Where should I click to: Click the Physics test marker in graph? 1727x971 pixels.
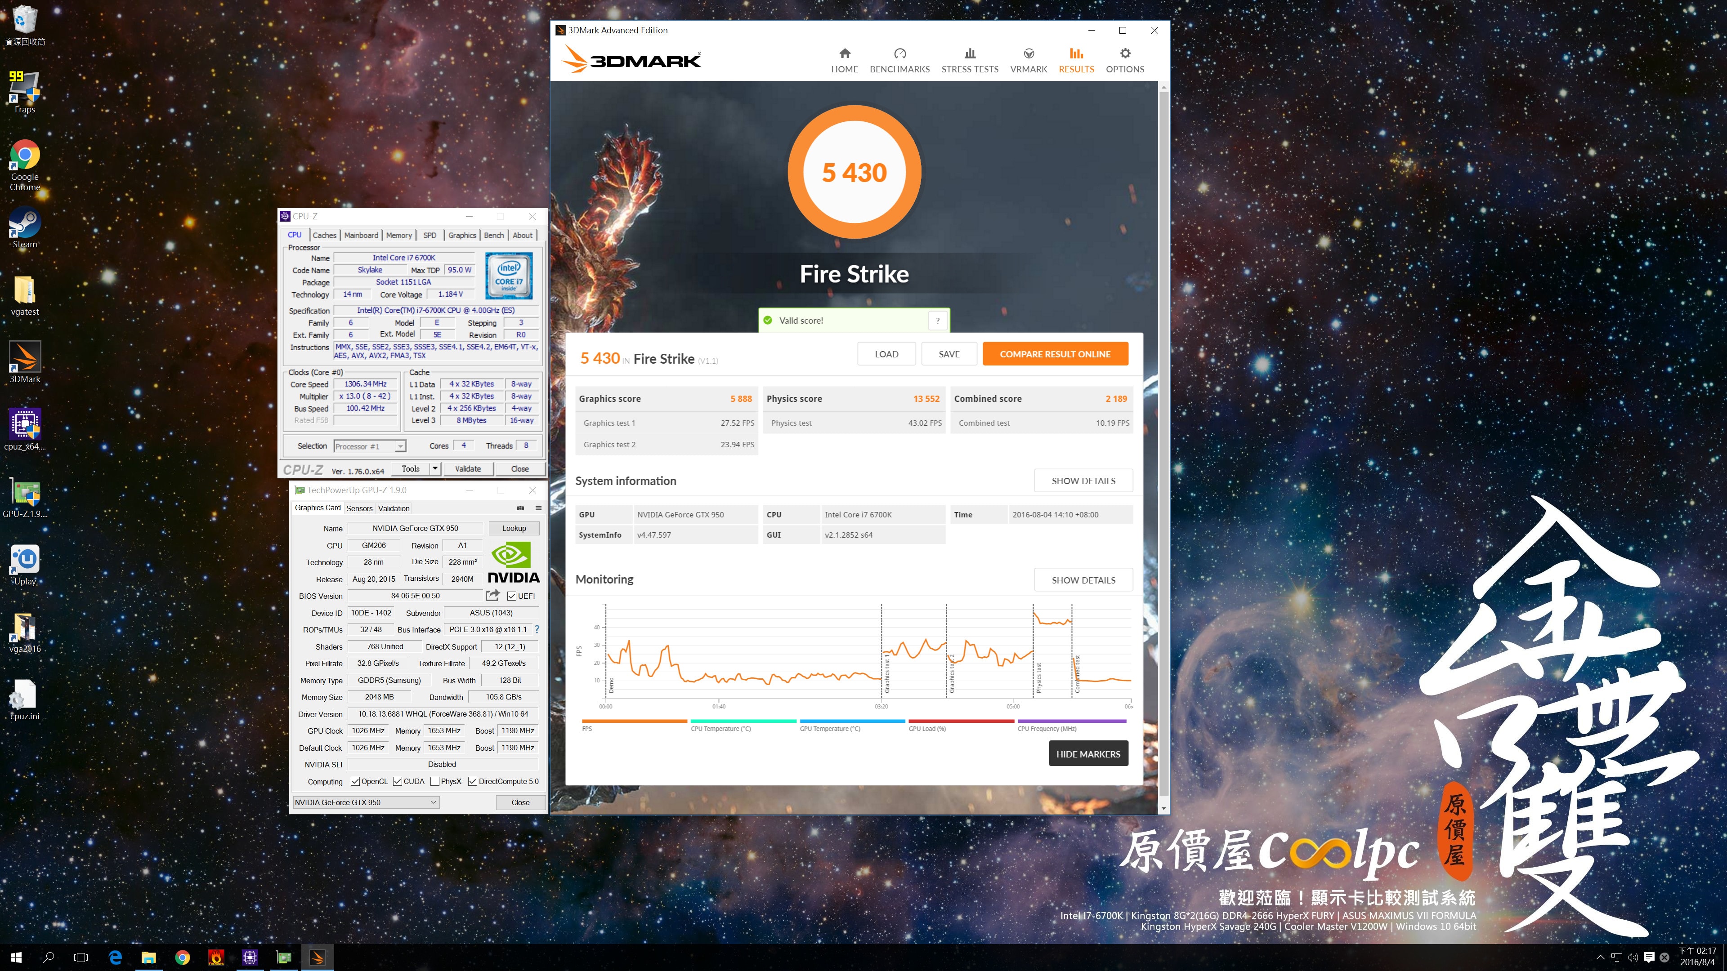click(1038, 678)
